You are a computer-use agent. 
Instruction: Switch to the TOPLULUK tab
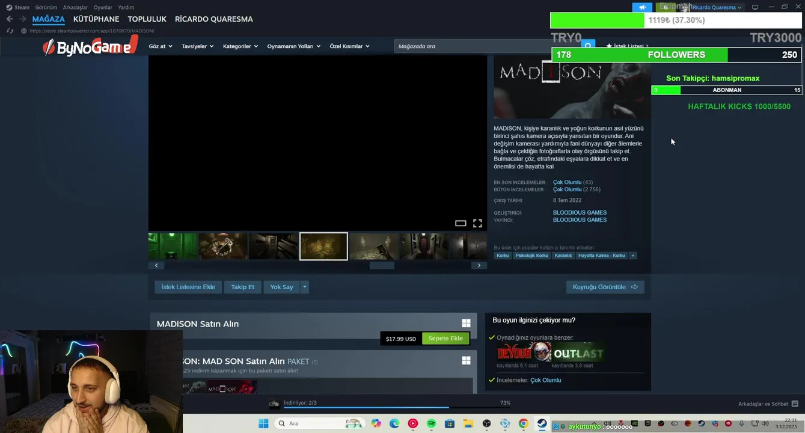click(x=147, y=19)
